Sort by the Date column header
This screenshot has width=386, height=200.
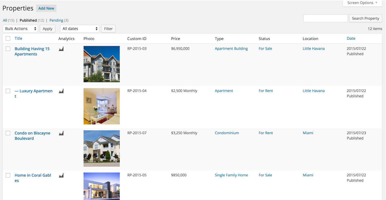click(351, 39)
